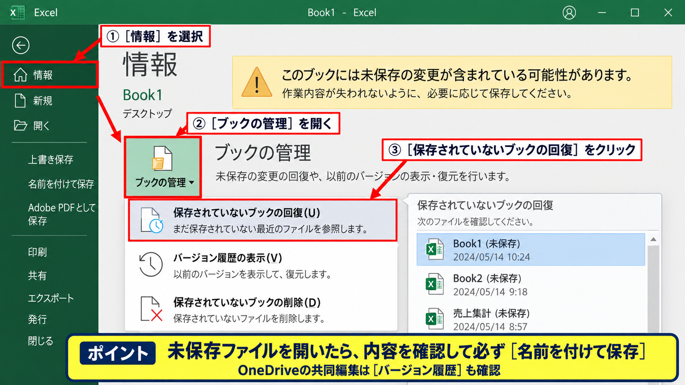Image resolution: width=685 pixels, height=385 pixels.
Task: Click the 未保存の変更 warning message banner text
Action: (457, 83)
